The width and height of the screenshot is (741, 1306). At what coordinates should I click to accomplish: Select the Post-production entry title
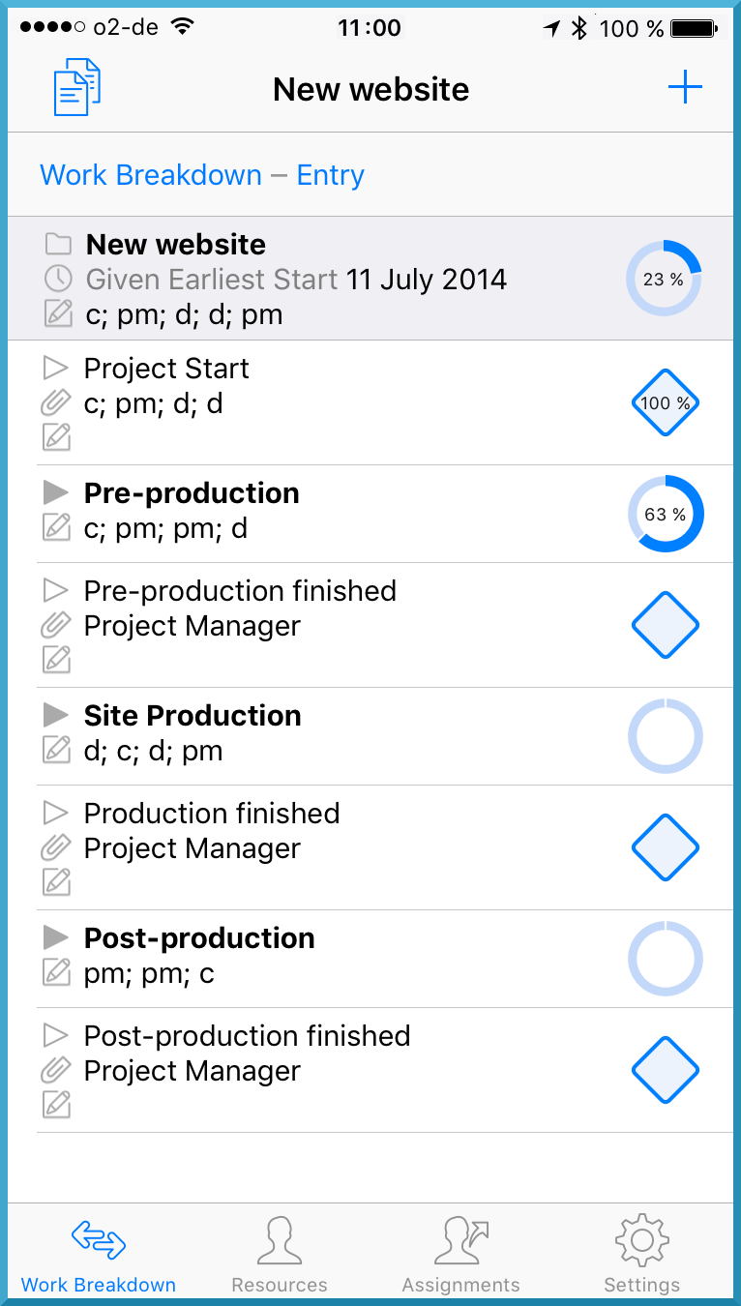199,937
